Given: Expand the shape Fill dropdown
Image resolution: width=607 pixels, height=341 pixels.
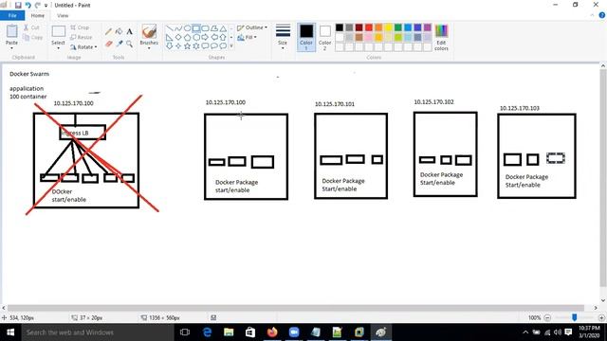Looking at the screenshot, I should click(x=255, y=37).
